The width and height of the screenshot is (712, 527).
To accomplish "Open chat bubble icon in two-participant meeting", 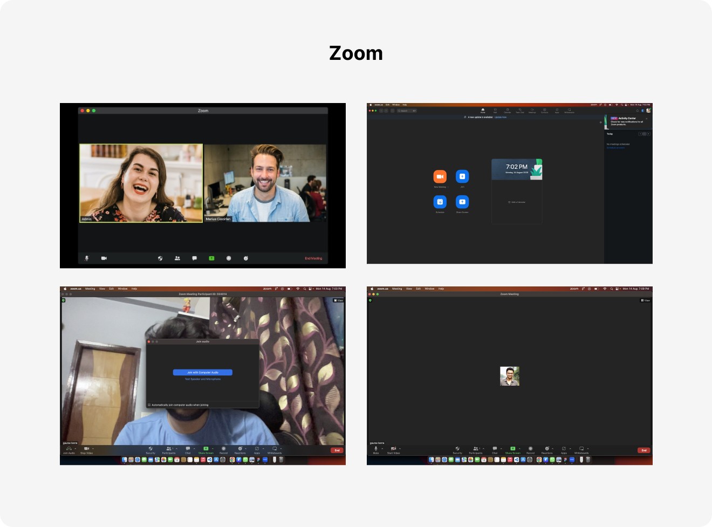I will pyautogui.click(x=194, y=258).
